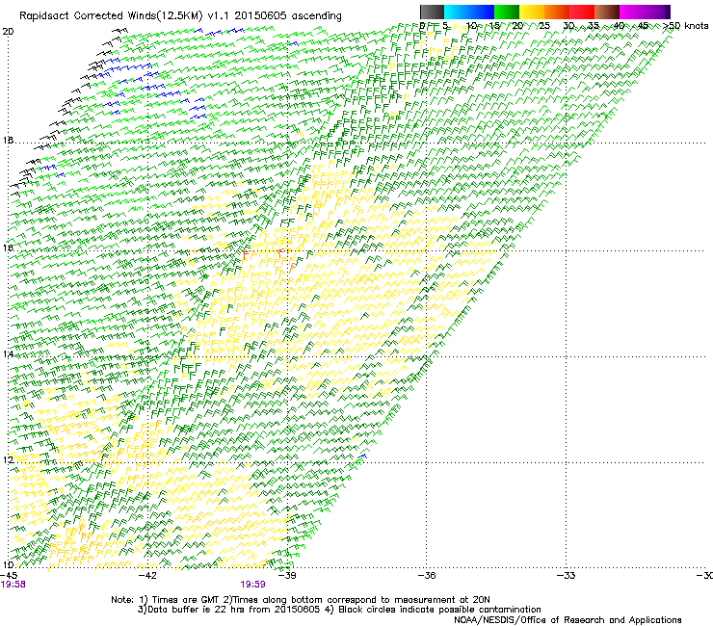The image size is (713, 626).
Task: Click the NOAA/NESDIS Office of Research credit
Action: coord(568,620)
